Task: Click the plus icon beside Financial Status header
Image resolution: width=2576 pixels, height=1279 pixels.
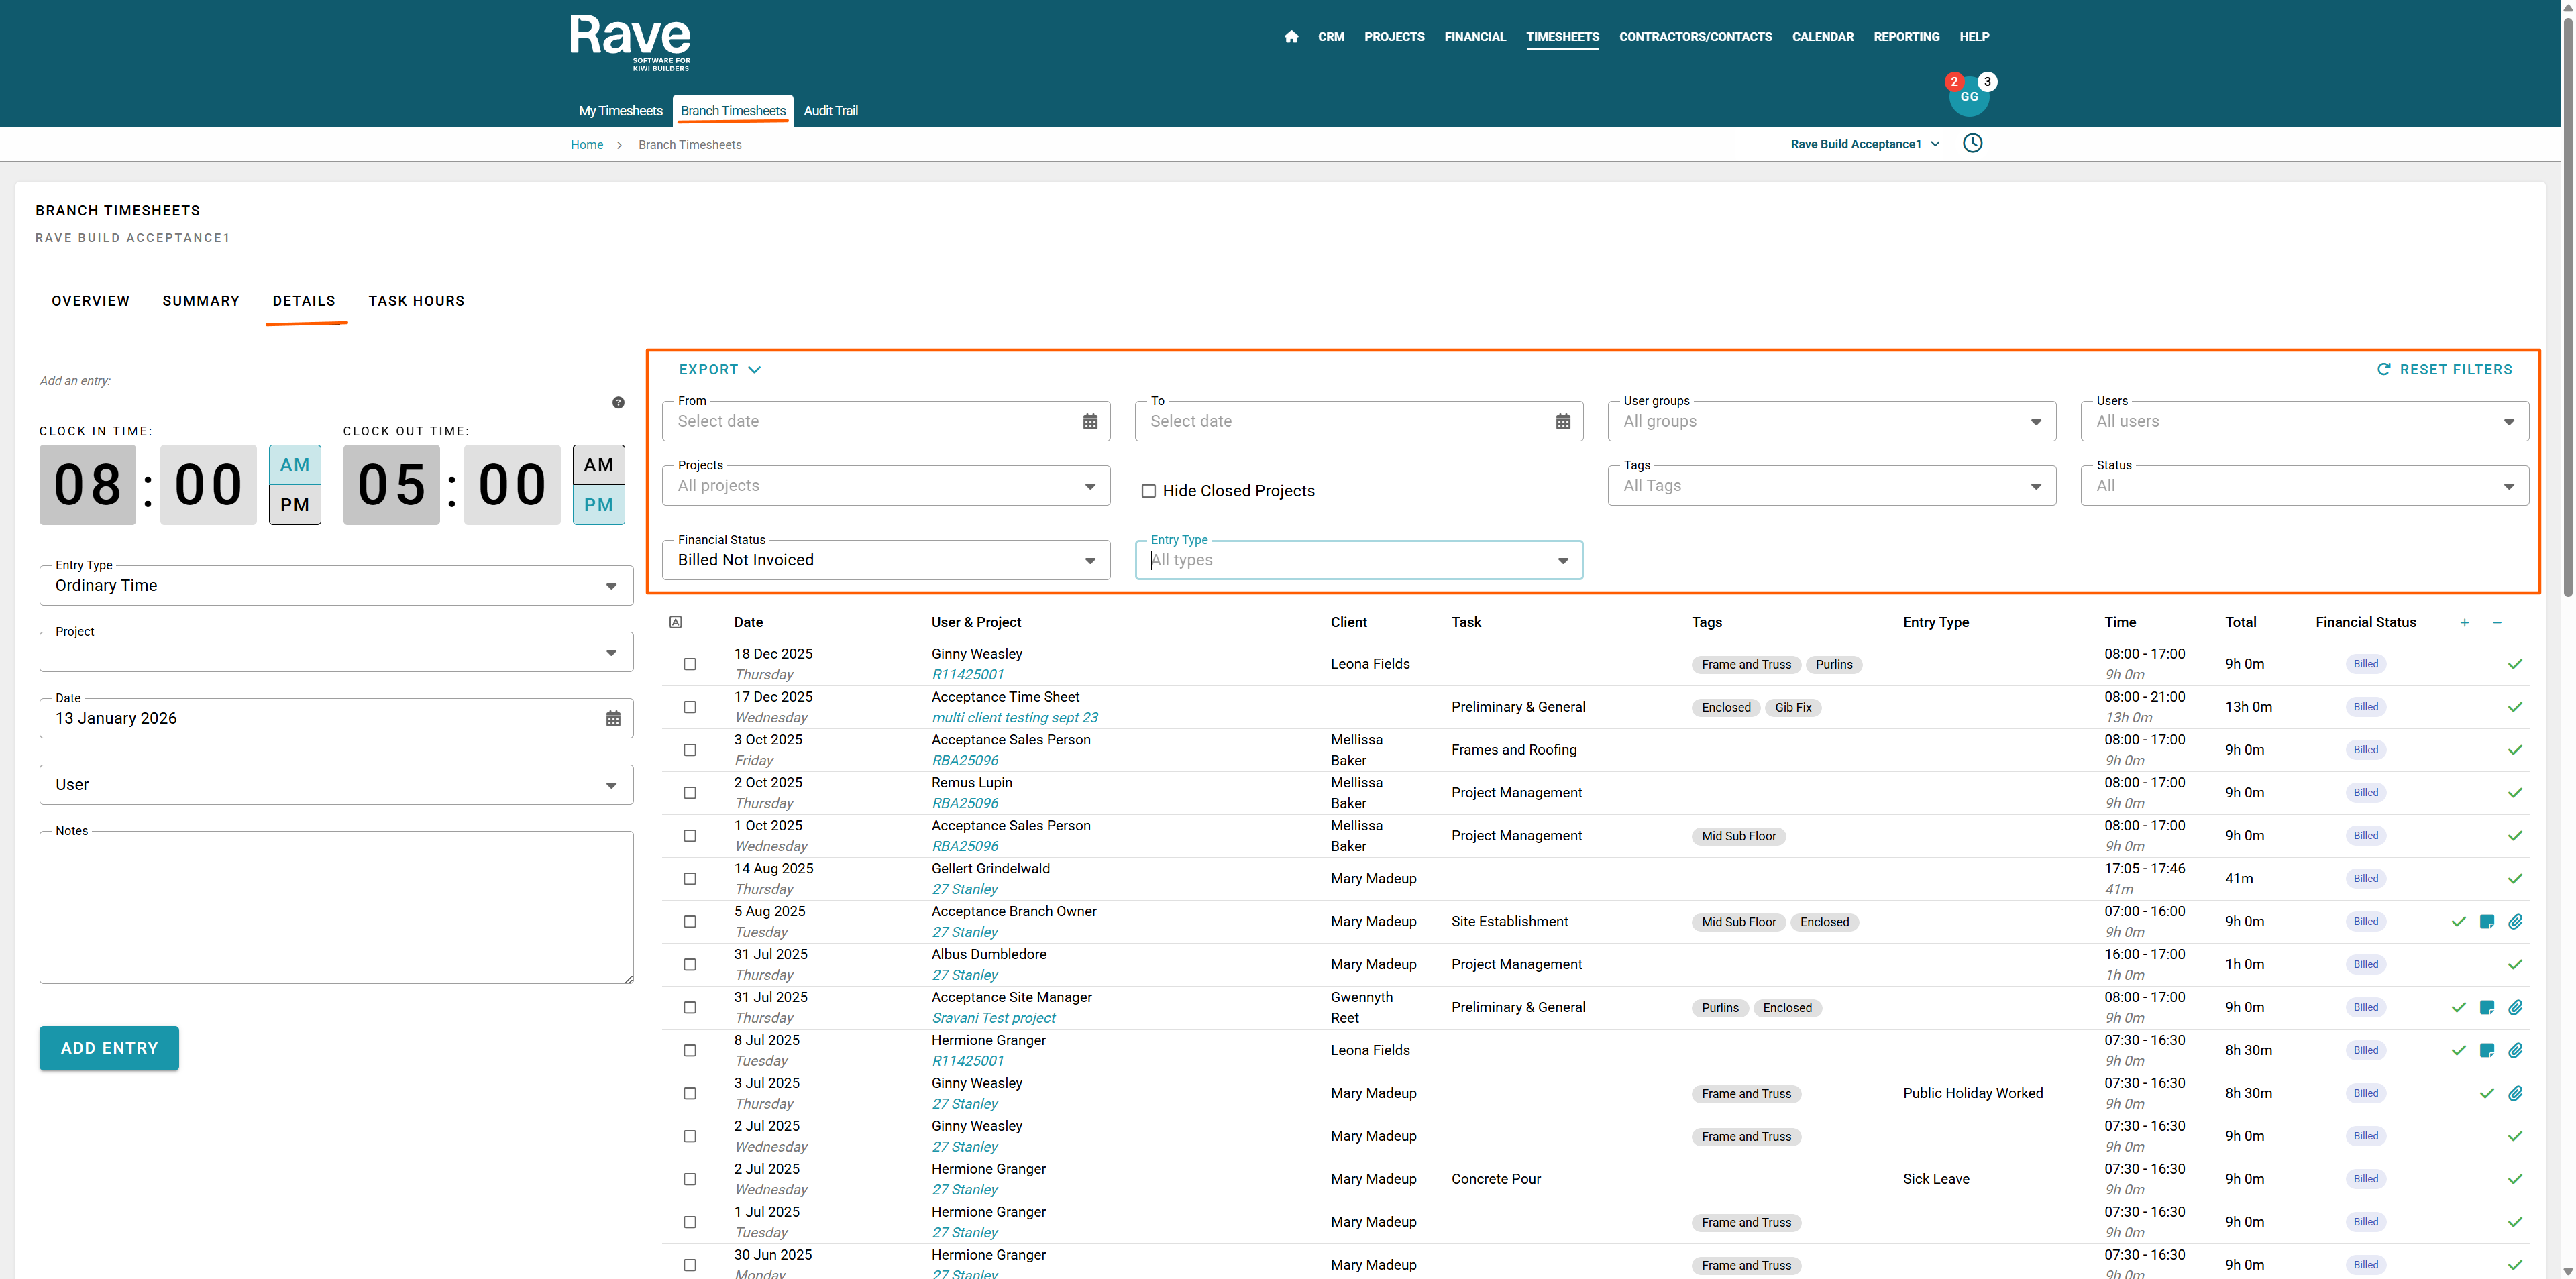Action: [x=2464, y=623]
